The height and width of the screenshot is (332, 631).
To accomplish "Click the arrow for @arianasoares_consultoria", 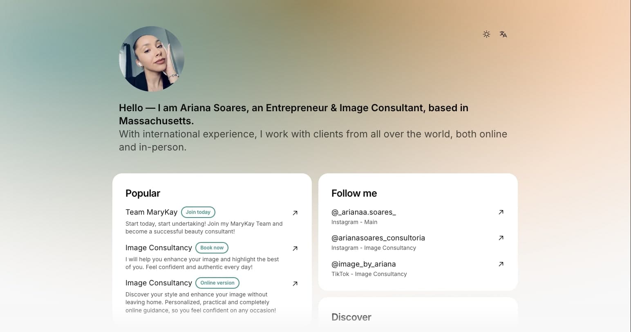I will pyautogui.click(x=501, y=238).
